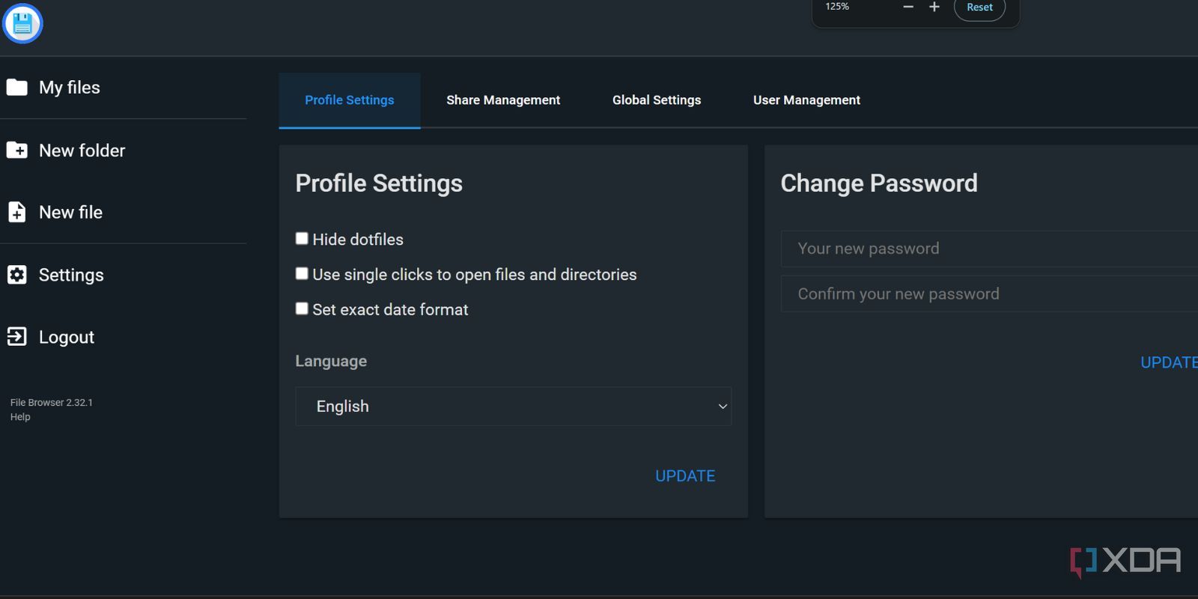Click the File Browser floppy disk logo
1198x599 pixels.
tap(22, 24)
